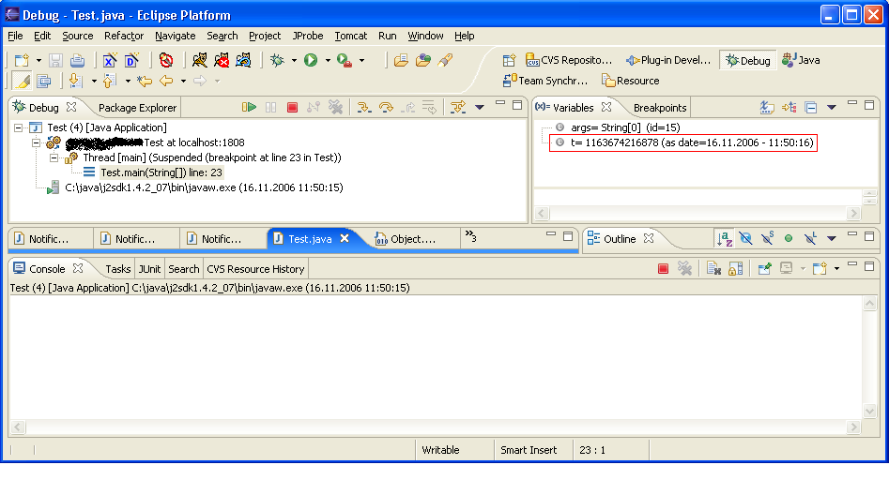
Task: Toggle Show Logical Structure in Variables view
Action: [789, 107]
